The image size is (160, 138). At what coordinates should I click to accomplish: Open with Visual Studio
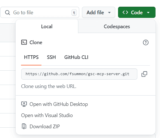(x=47, y=115)
